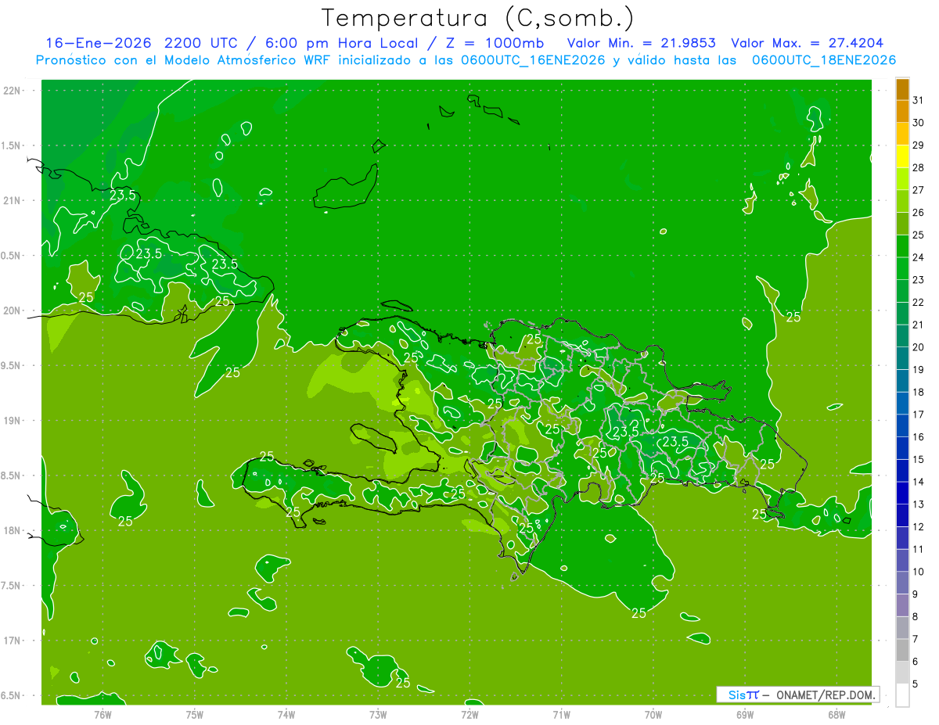The height and width of the screenshot is (725, 939).
Task: Click the legend scale value "22"
Action: (x=919, y=303)
